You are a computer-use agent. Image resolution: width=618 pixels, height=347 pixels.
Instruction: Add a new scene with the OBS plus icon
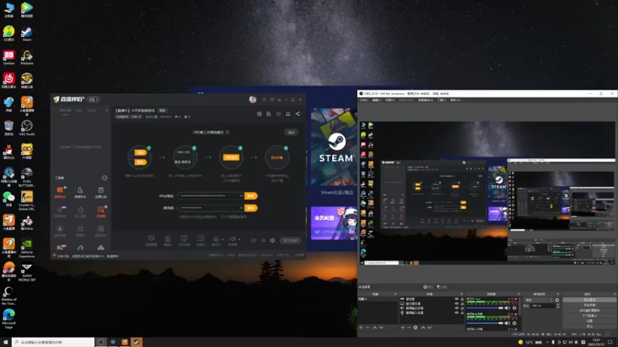click(361, 327)
